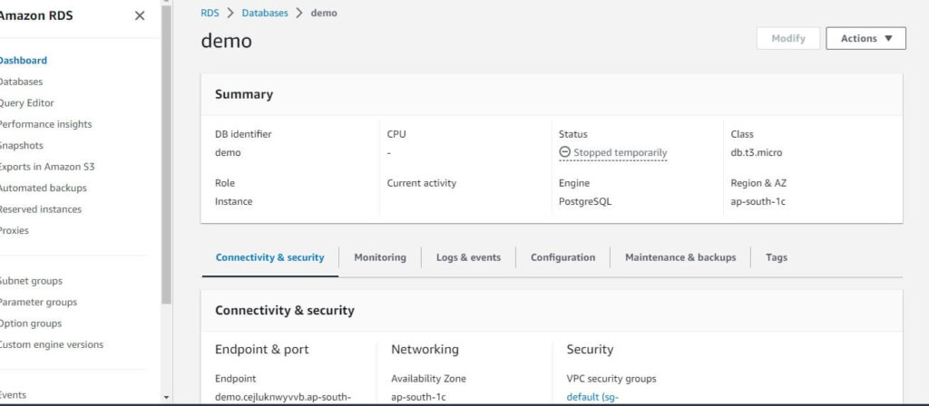Open Custom engine versions
Viewport: 929px width, 406px height.
coord(52,344)
